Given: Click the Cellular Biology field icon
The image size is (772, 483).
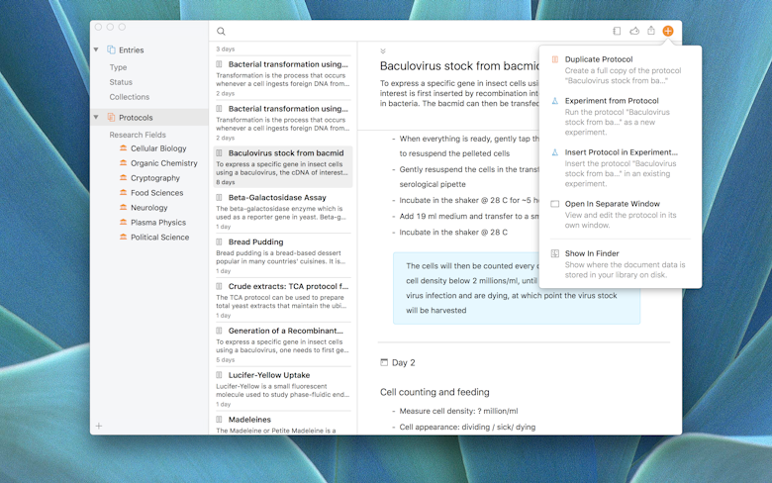Looking at the screenshot, I should 123,147.
